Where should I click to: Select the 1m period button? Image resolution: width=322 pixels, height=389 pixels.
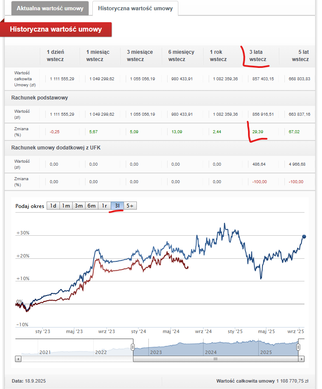coord(66,206)
